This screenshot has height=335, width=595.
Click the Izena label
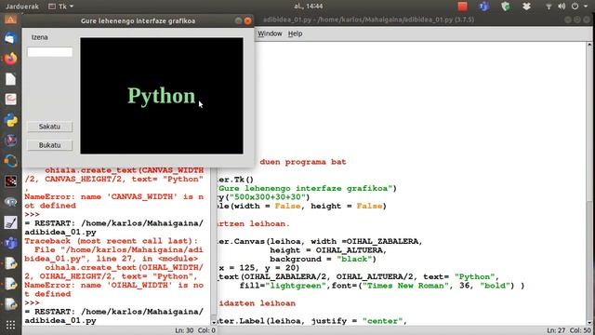pos(39,37)
